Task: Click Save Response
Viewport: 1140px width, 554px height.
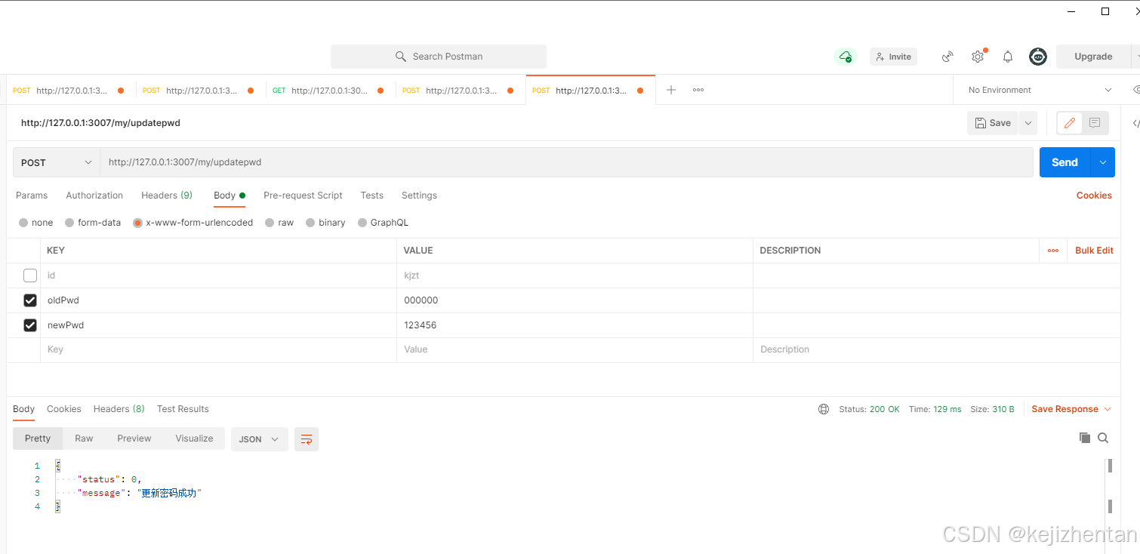Action: (x=1065, y=409)
